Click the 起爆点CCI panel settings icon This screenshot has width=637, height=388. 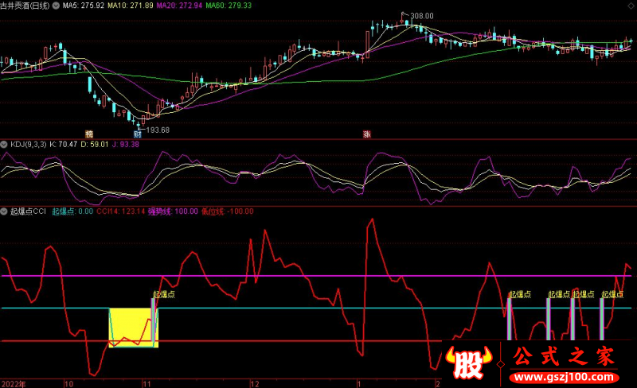coord(4,211)
